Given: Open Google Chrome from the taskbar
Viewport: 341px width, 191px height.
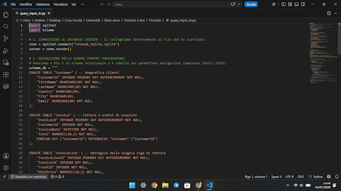Looking at the screenshot, I should click(x=154, y=185).
